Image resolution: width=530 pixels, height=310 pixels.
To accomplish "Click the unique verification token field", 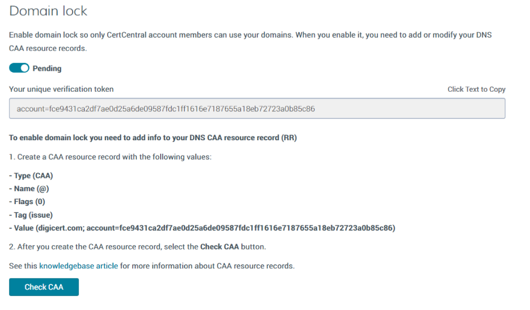I will 257,109.
